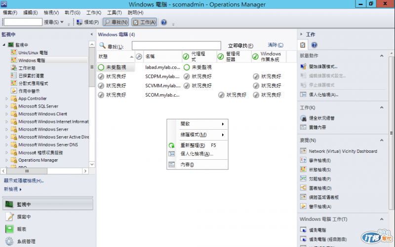The height and width of the screenshot is (247, 395).
Task: Select the SCDPM.mylab... row
Action: (197, 76)
